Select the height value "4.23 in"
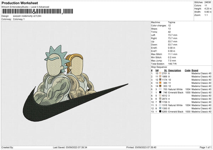The image size is (213, 150). coord(208,8)
